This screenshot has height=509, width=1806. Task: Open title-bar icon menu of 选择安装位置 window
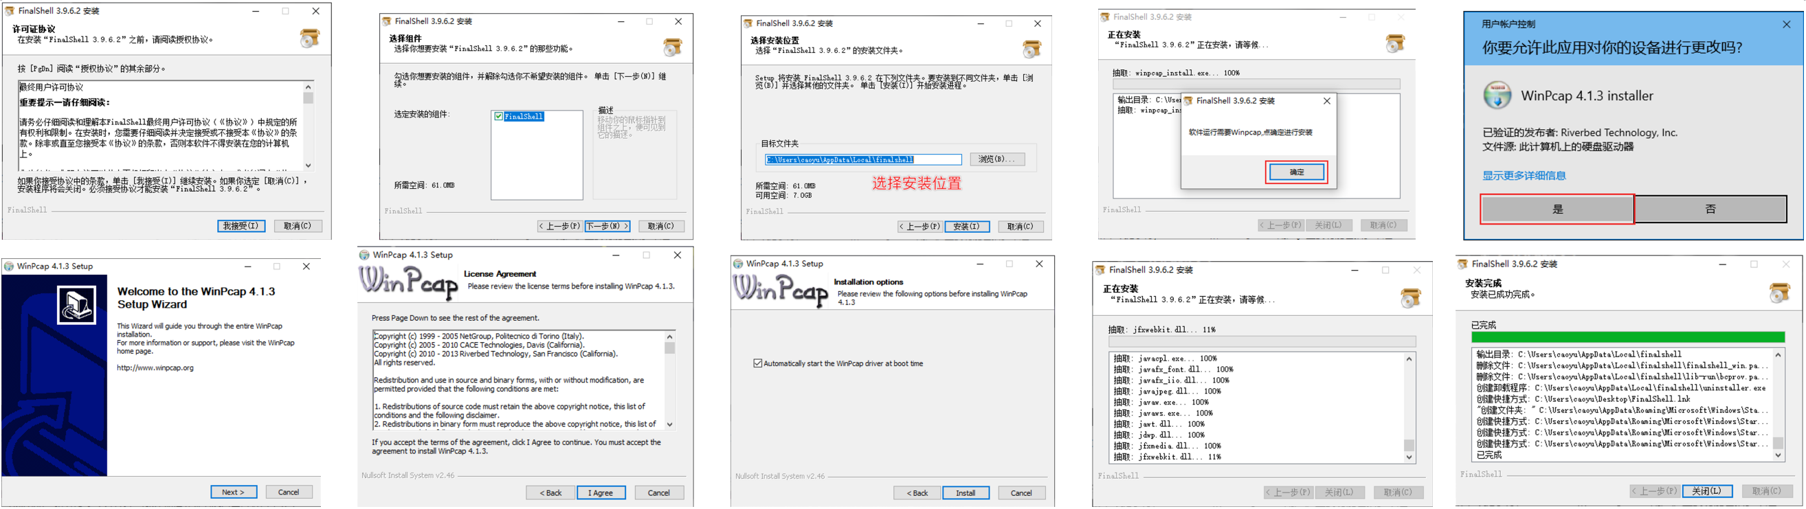pyautogui.click(x=748, y=24)
